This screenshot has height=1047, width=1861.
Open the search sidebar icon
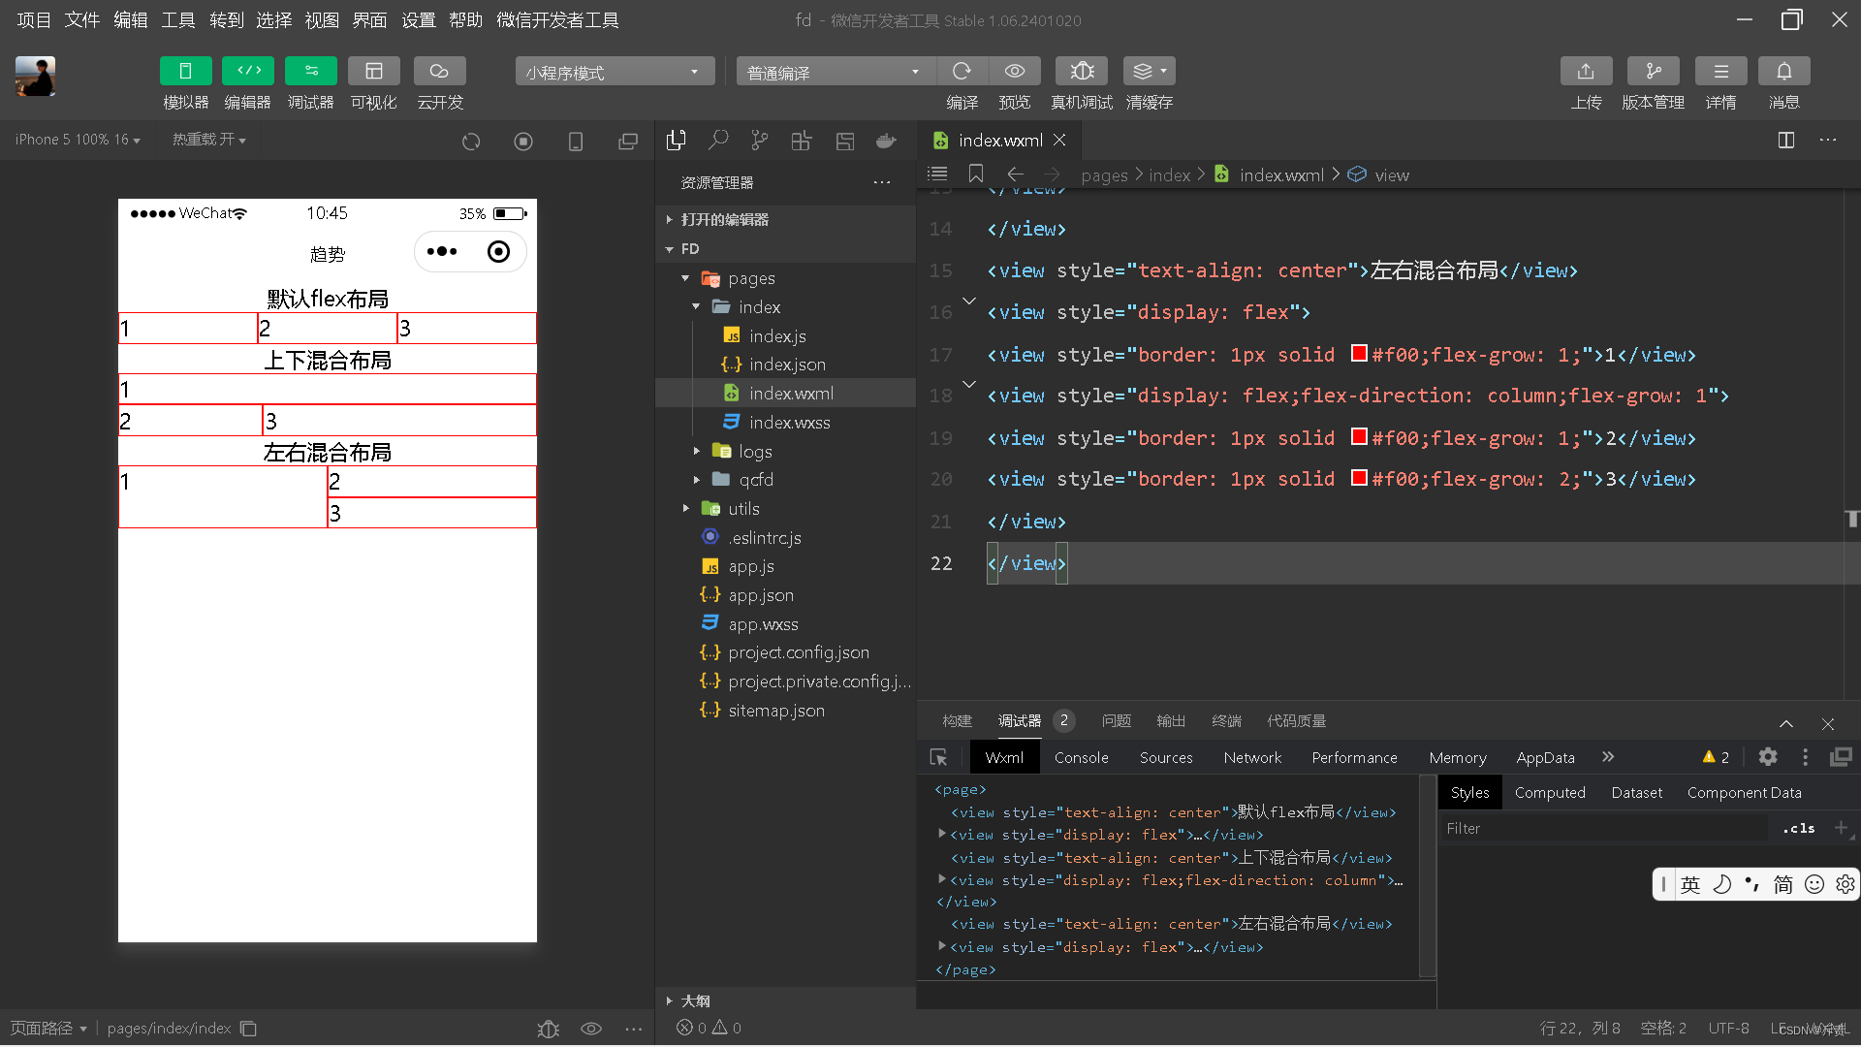(718, 141)
